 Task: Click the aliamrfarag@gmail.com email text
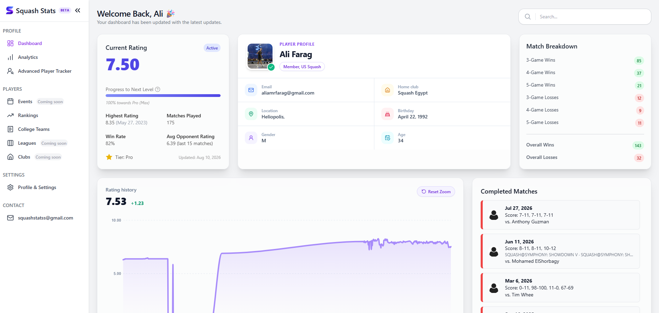coord(288,93)
